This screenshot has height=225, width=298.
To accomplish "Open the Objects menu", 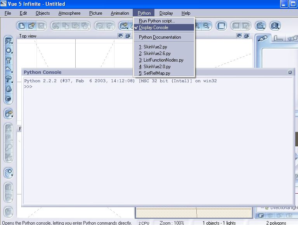I will coord(43,13).
